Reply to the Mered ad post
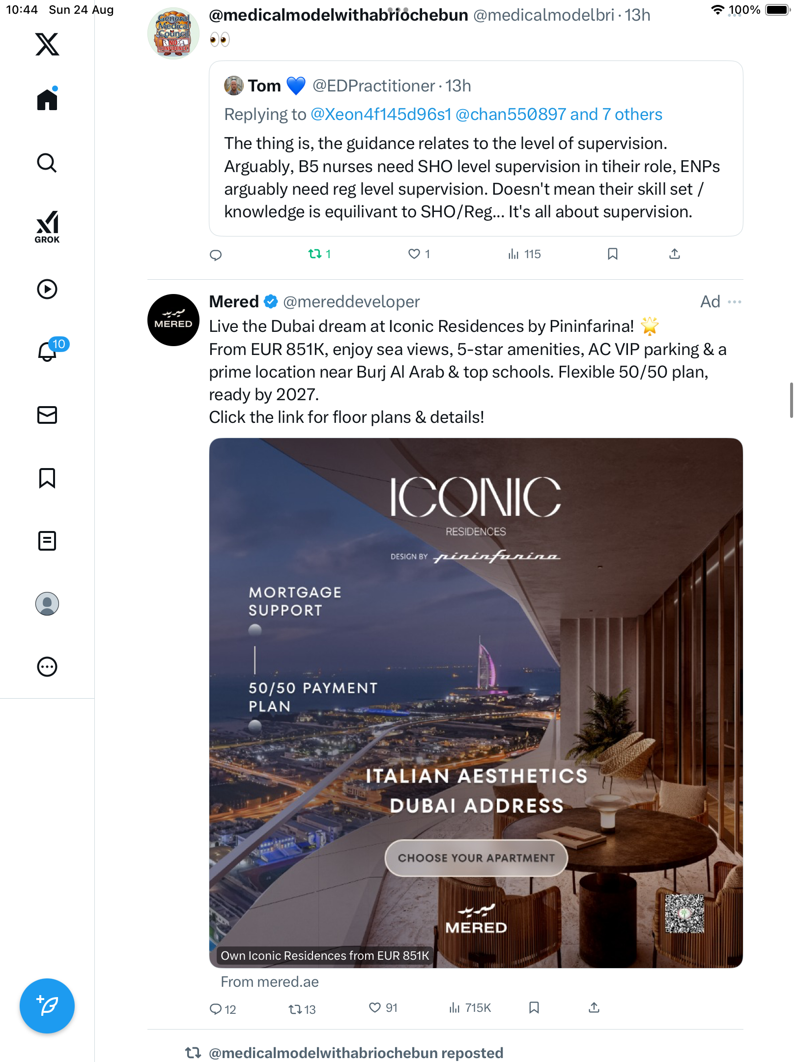The height and width of the screenshot is (1062, 796). pos(216,1009)
